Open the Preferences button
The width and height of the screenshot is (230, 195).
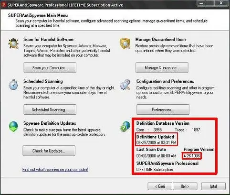click(163, 109)
